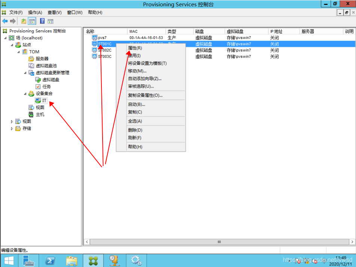Click the Up one level folder icon
Image resolution: width=356 pixels, height=267 pixels.
(x=24, y=21)
